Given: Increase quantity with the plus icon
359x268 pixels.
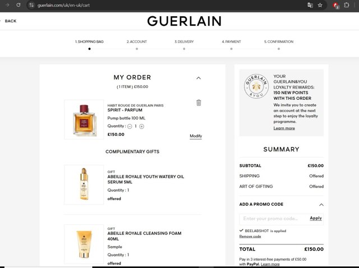Looking at the screenshot, I should 141,126.
